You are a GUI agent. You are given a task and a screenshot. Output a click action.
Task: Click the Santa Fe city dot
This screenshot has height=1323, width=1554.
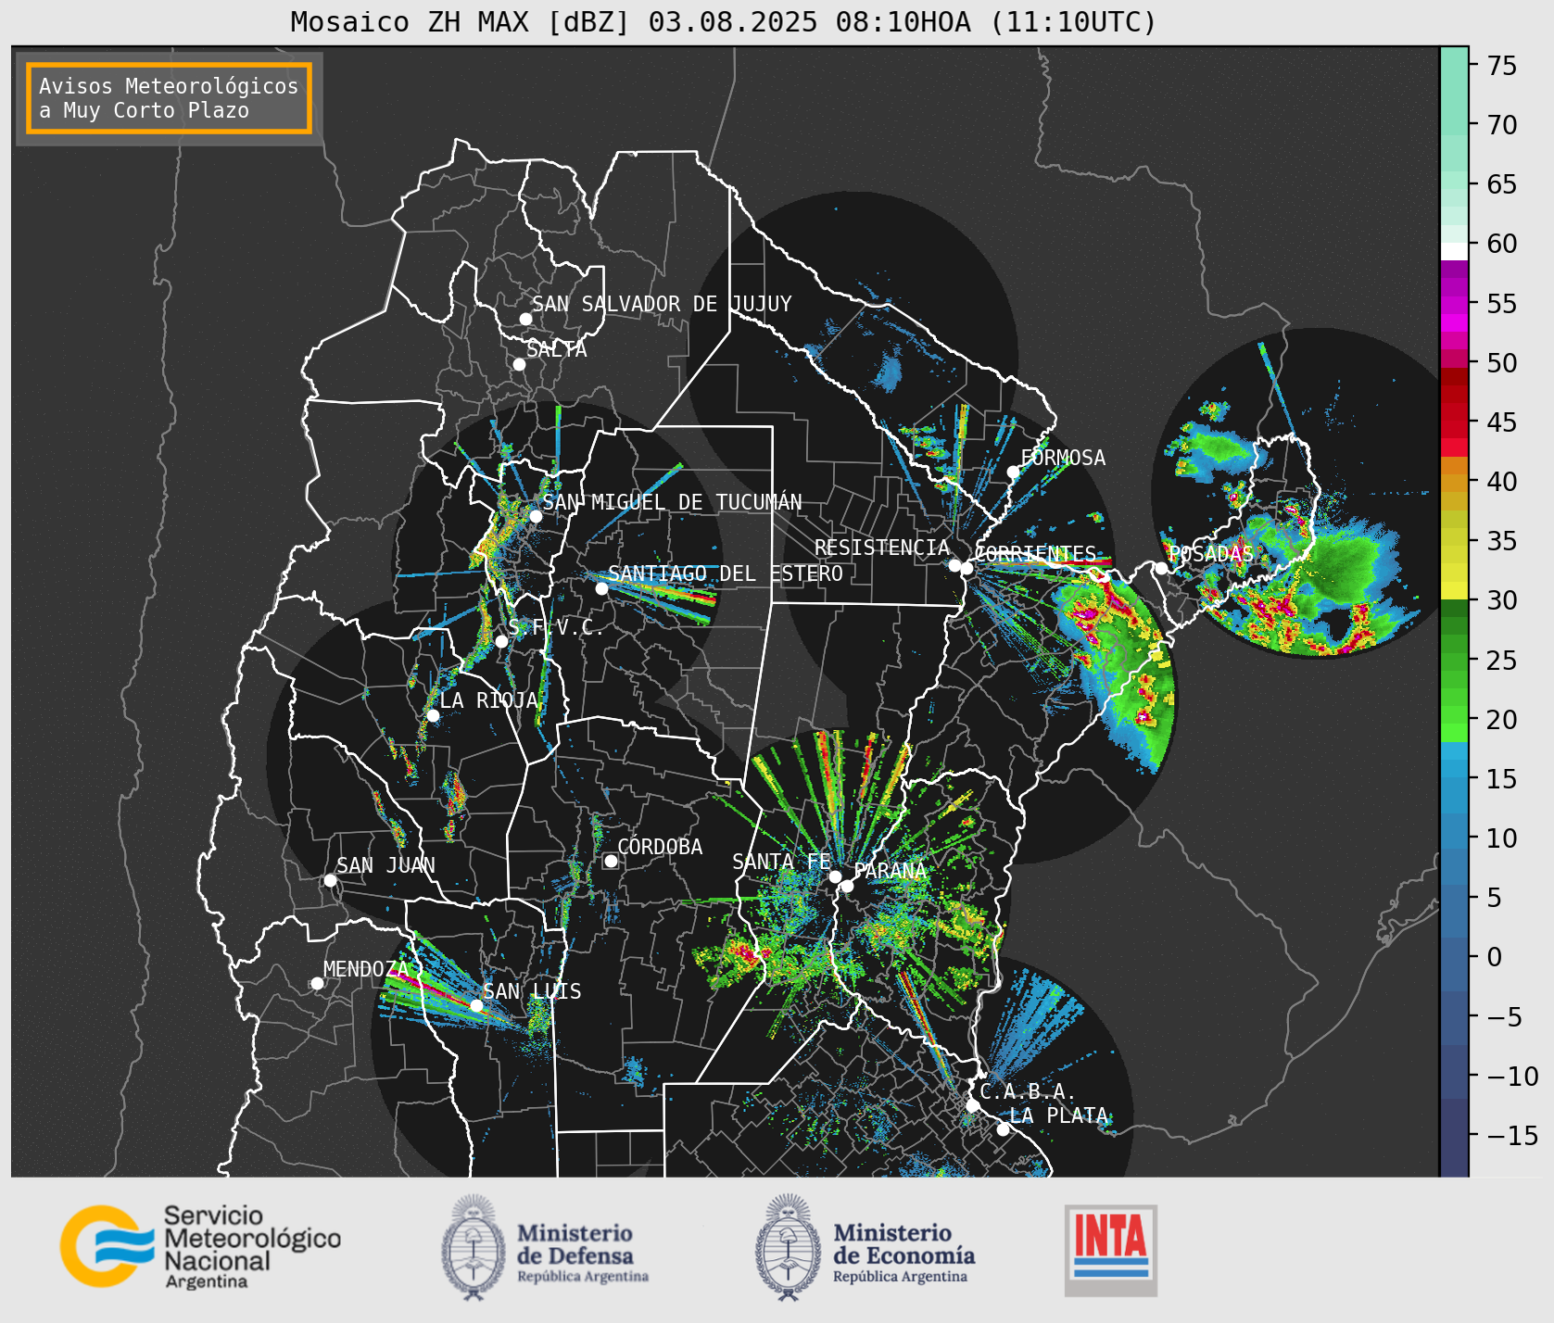tap(835, 876)
